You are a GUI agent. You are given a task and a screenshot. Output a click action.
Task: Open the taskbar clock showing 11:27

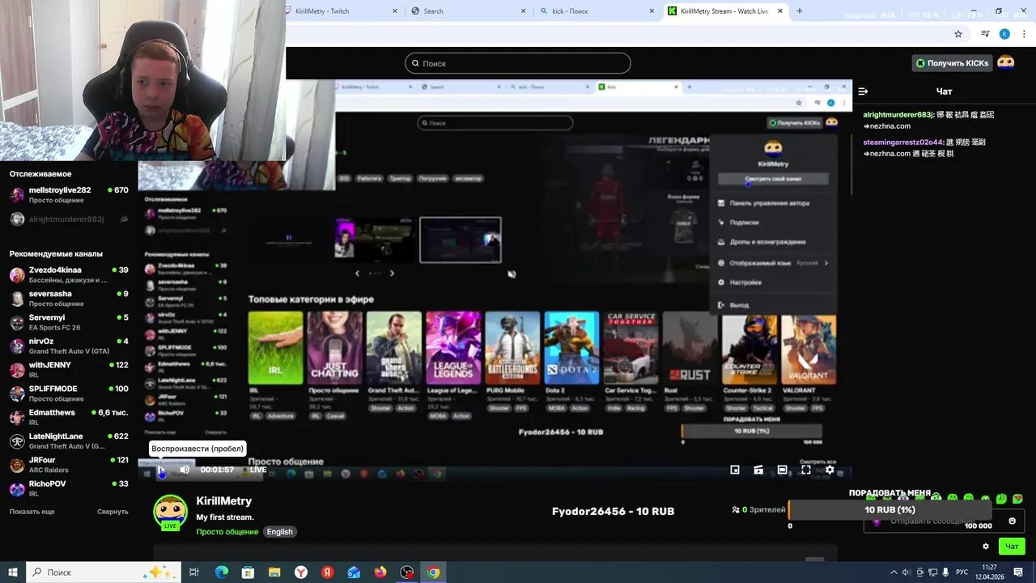989,572
